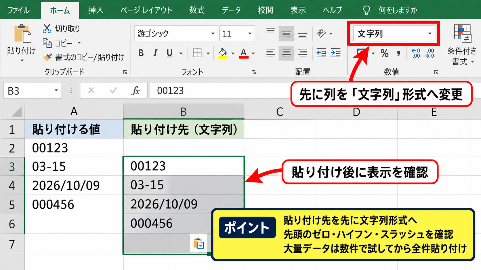
Task: Click the Cut (切り取り) scissors icon
Action: point(47,29)
